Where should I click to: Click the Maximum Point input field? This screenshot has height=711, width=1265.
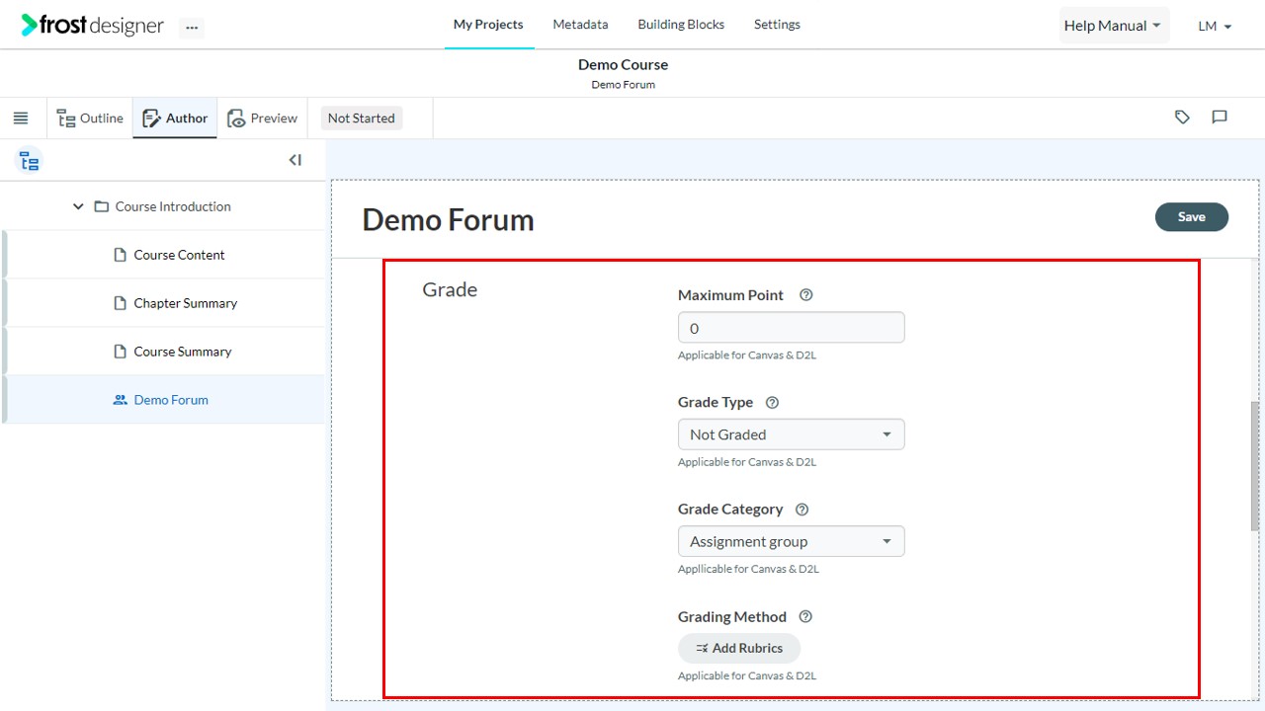click(x=791, y=328)
